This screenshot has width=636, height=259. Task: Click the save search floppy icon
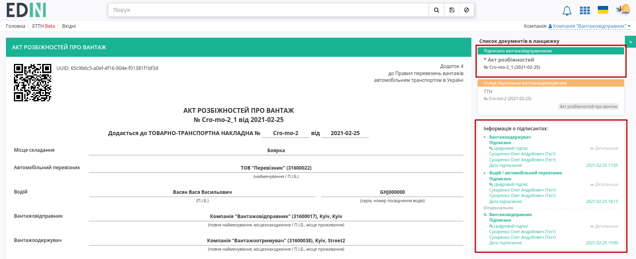coord(452,10)
